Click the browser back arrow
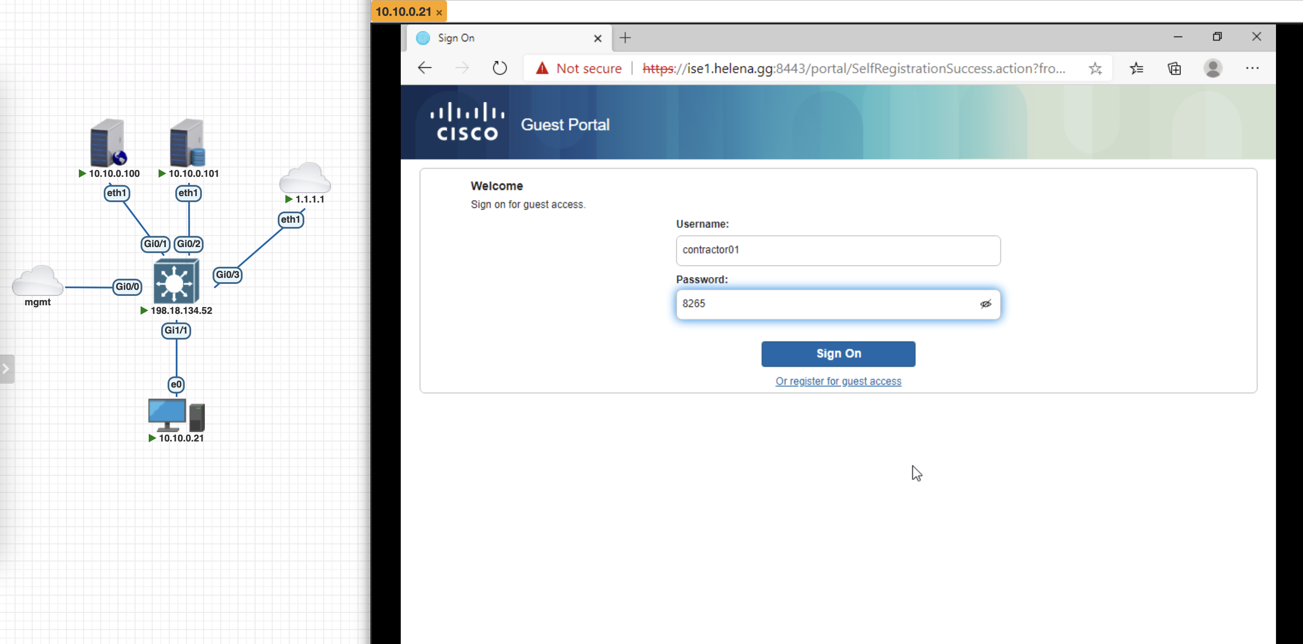Viewport: 1303px width, 644px height. tap(425, 68)
